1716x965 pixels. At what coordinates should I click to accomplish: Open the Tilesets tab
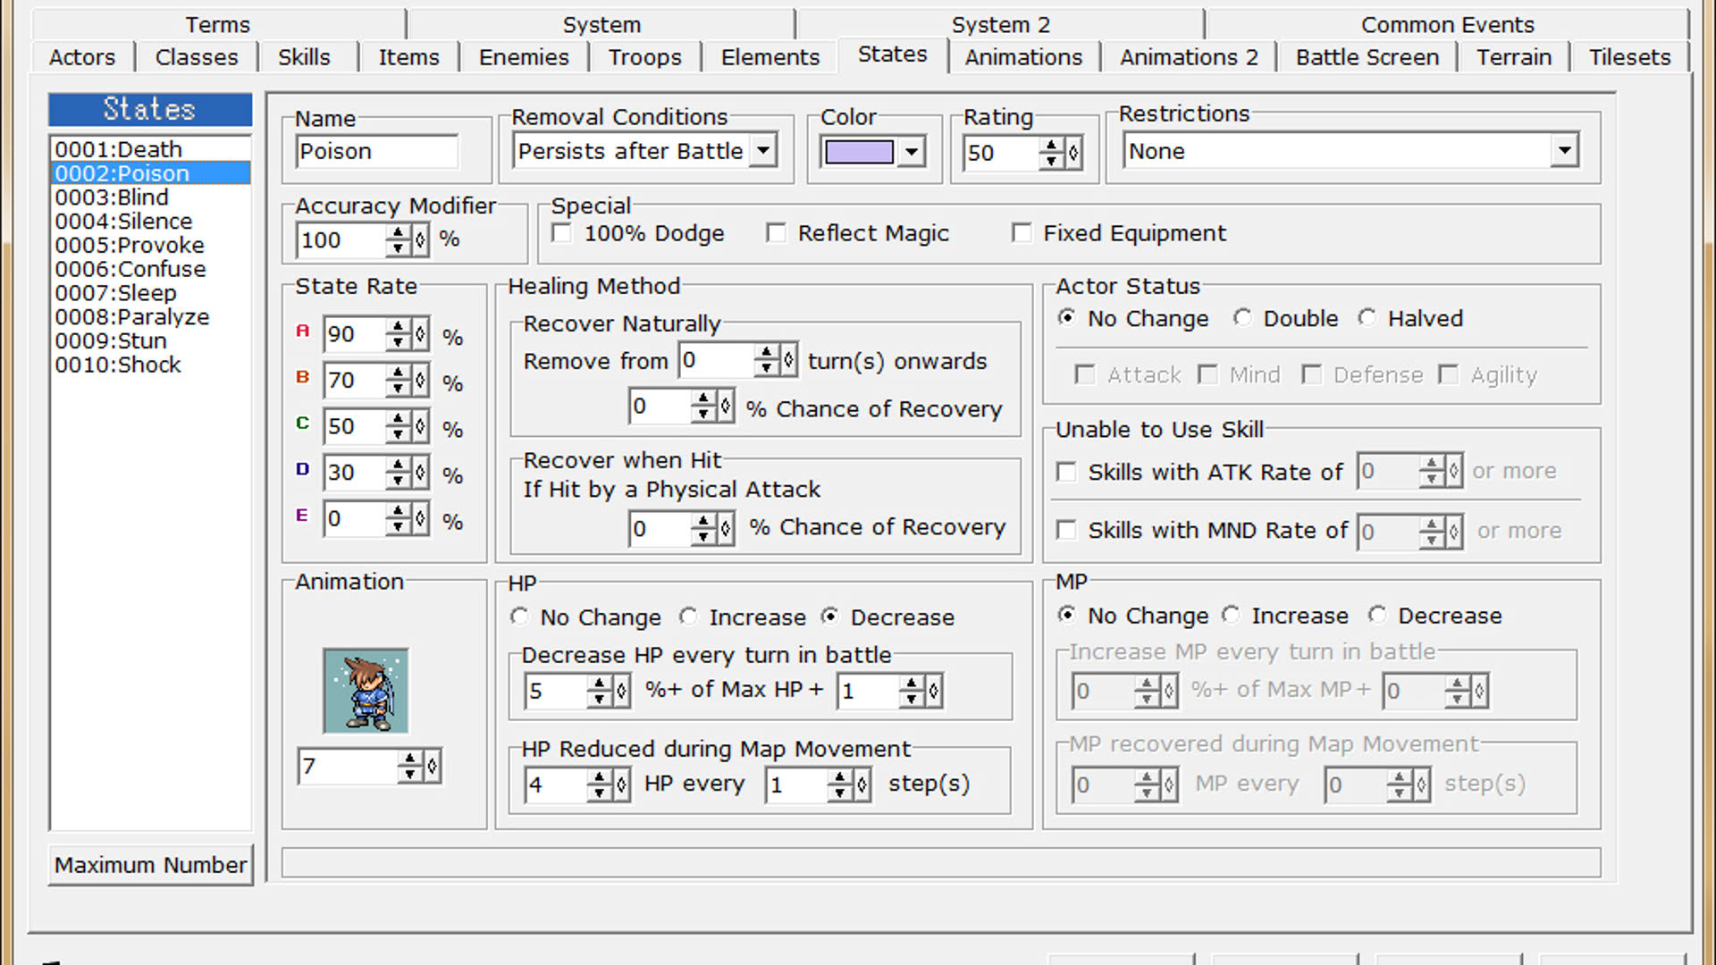coord(1629,57)
